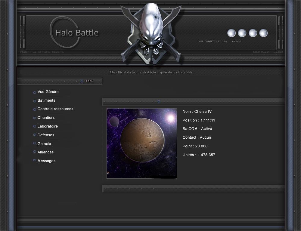The width and height of the screenshot is (301, 231).
Task: Select Defenses from the menu
Action: 46,135
